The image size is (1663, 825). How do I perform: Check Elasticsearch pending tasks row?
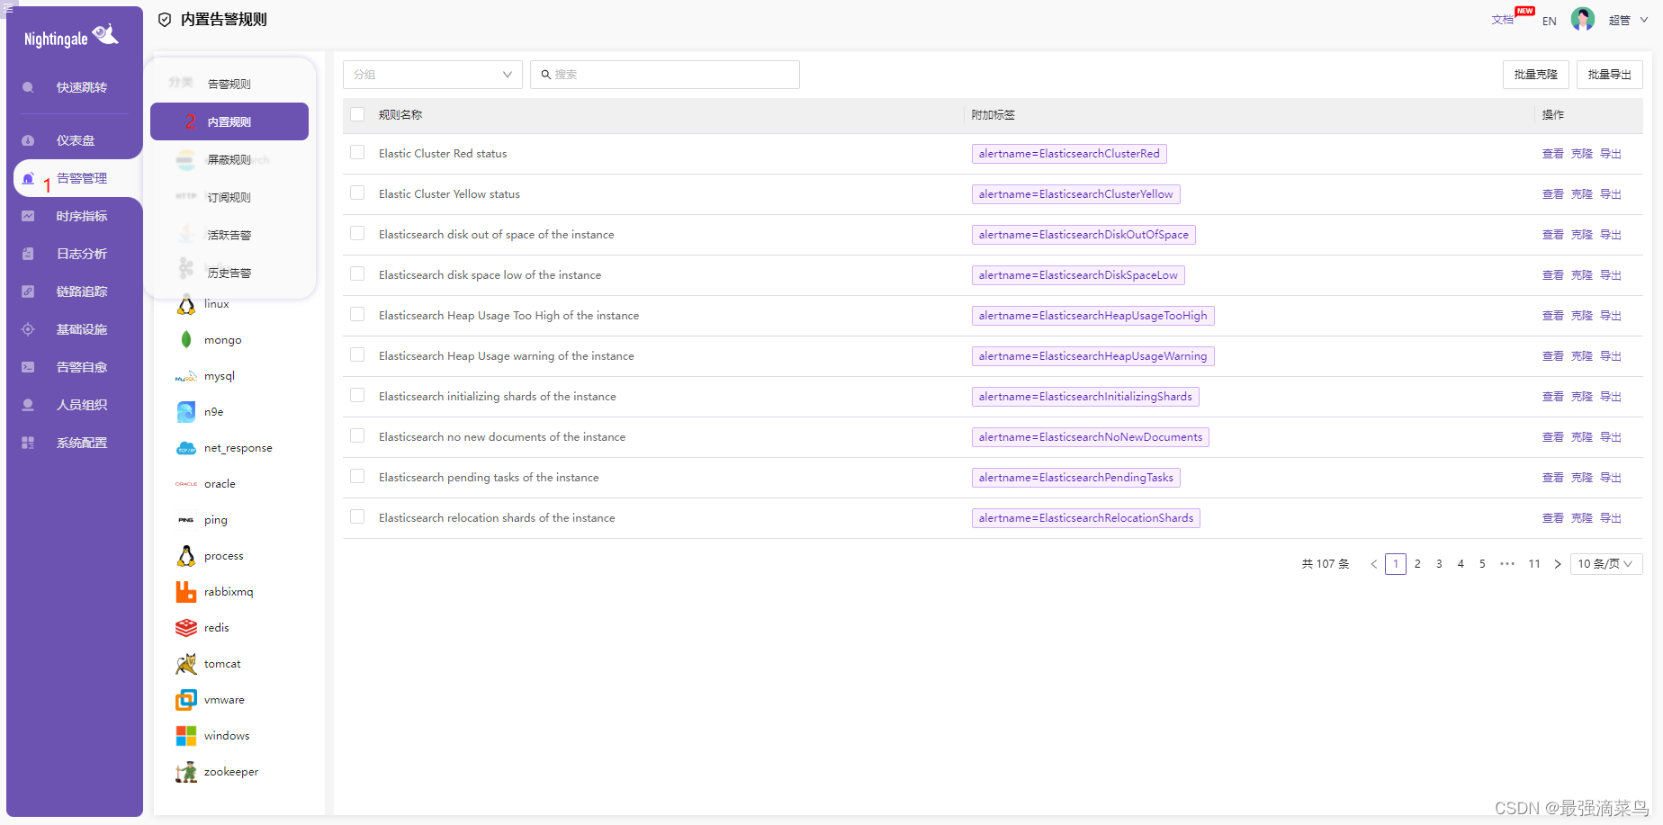[357, 477]
